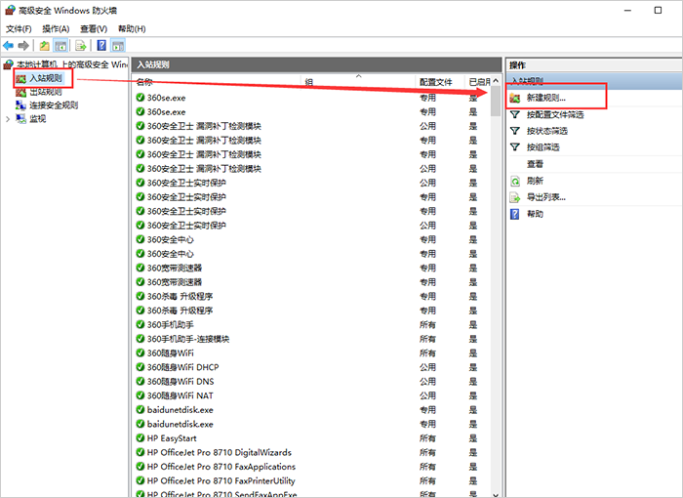Viewport: 683px width, 498px height.
Task: Click the help icon beside 帮助 in actions pane
Action: pos(515,214)
